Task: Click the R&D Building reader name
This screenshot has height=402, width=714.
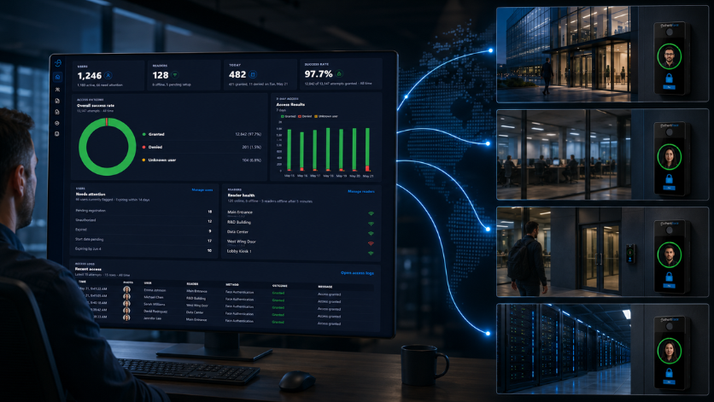Action: point(239,222)
